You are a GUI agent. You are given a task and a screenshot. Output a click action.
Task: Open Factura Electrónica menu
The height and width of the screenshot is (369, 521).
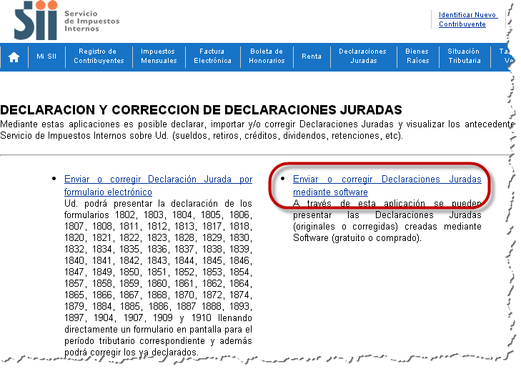point(212,56)
